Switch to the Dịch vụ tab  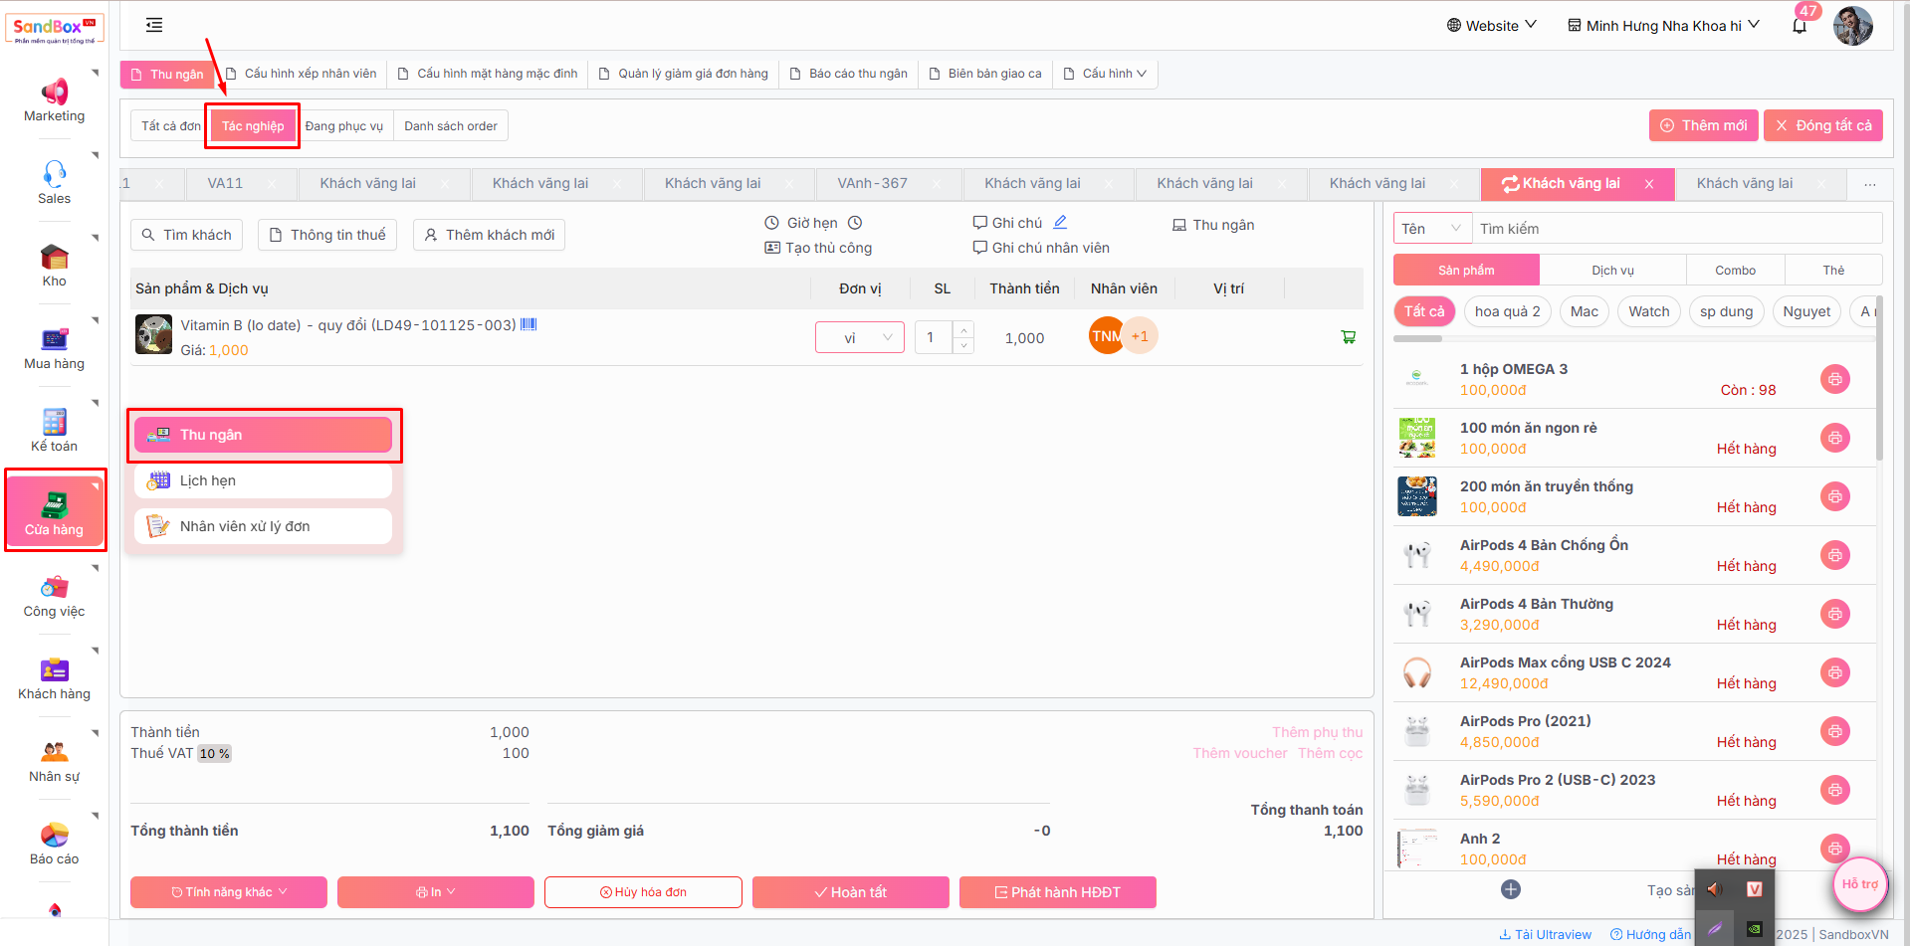(1612, 271)
